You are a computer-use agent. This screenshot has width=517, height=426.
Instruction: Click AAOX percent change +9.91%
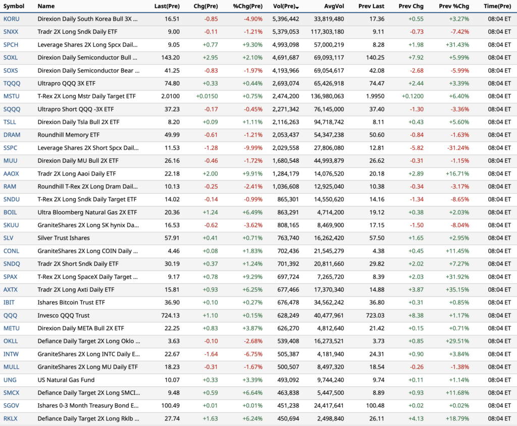(252, 174)
